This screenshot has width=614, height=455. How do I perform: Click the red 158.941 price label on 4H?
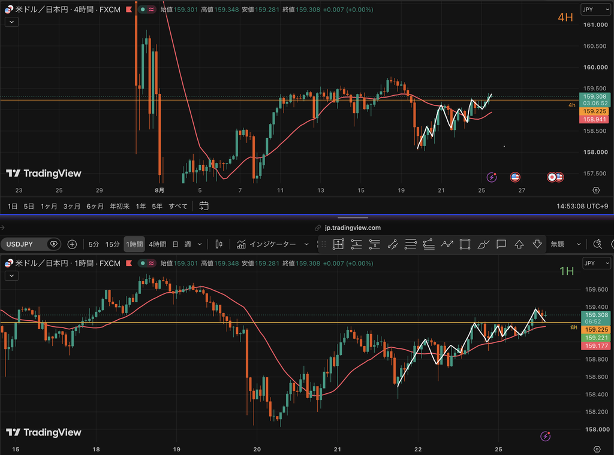coord(594,119)
